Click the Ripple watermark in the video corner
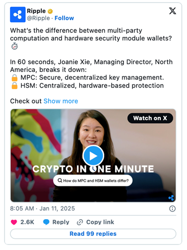187x250 pixels. tap(171, 198)
